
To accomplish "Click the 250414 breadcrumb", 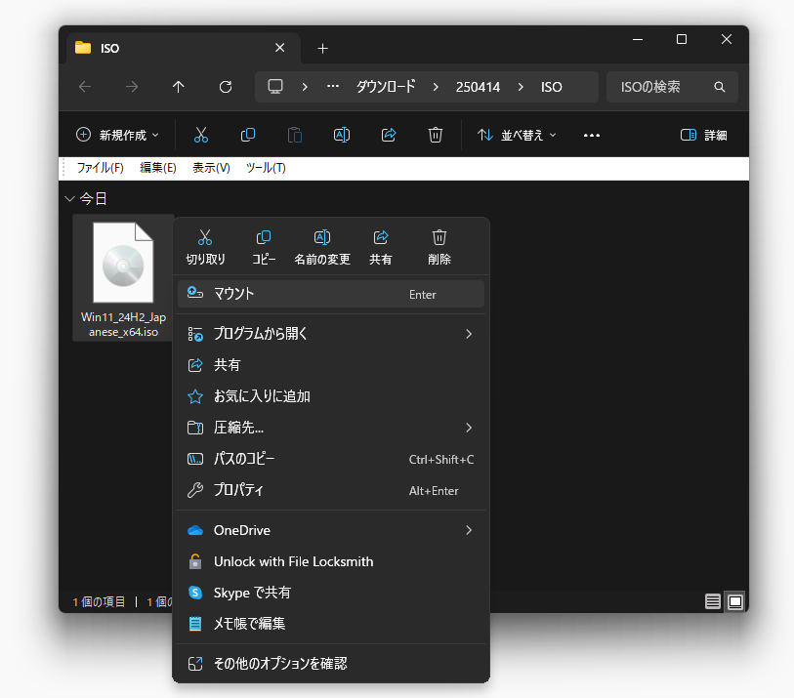I will click(478, 87).
